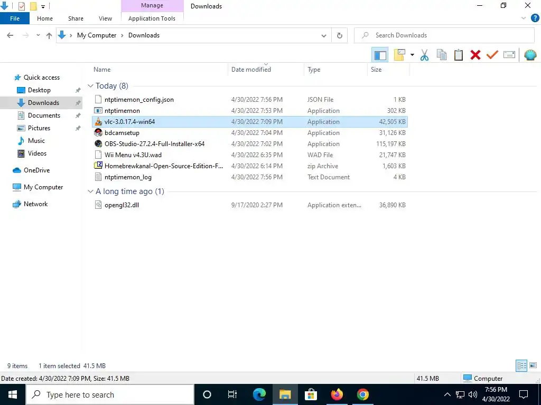Click the Paste clipboard icon
This screenshot has height=405, width=541.
[459, 55]
